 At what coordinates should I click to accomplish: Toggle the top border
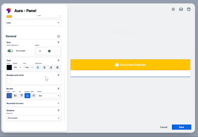coord(22,96)
